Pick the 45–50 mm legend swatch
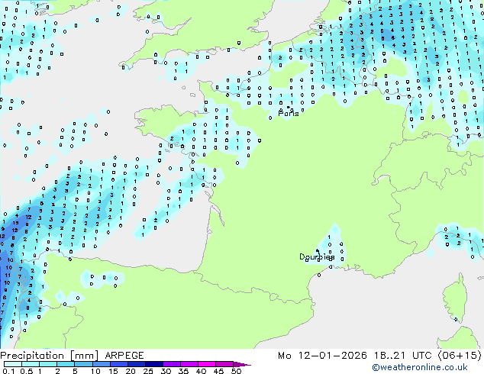This screenshot has height=374, width=484. point(224,364)
